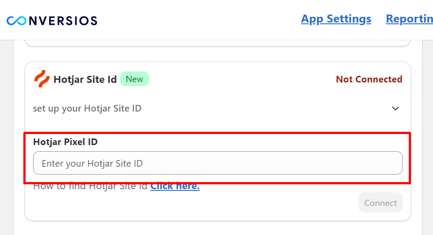Image resolution: width=433 pixels, height=235 pixels.
Task: Focus the Hotjar Site ID input field
Action: coord(218,163)
